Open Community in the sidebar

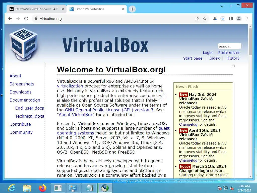tap(21, 132)
